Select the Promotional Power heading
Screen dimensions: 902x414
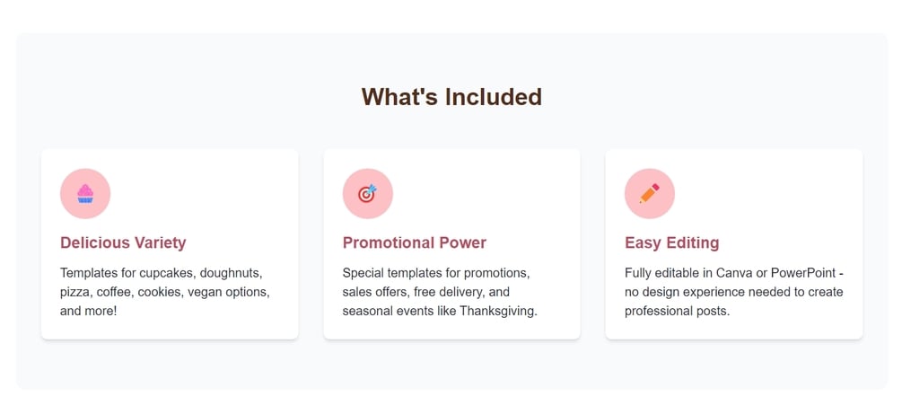[414, 243]
